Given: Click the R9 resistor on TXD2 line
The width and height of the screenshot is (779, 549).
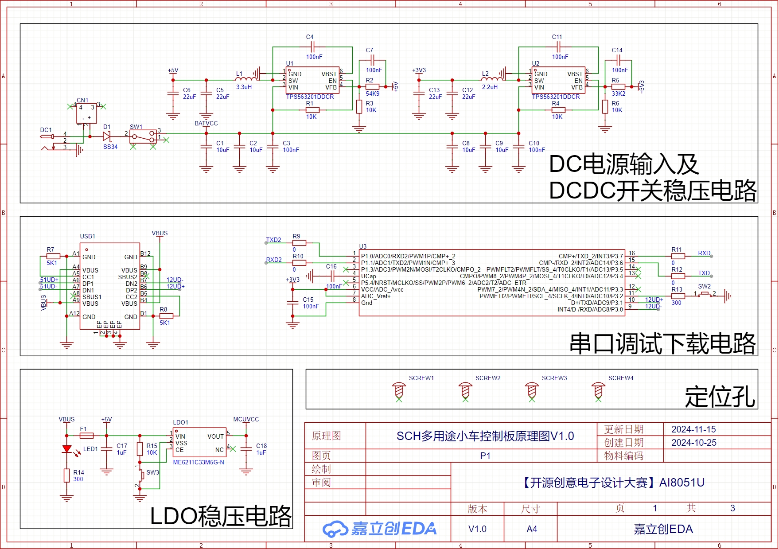Looking at the screenshot, I should pos(299,243).
